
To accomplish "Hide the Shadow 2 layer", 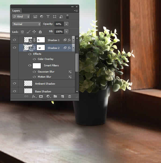I will click(x=14, y=48).
